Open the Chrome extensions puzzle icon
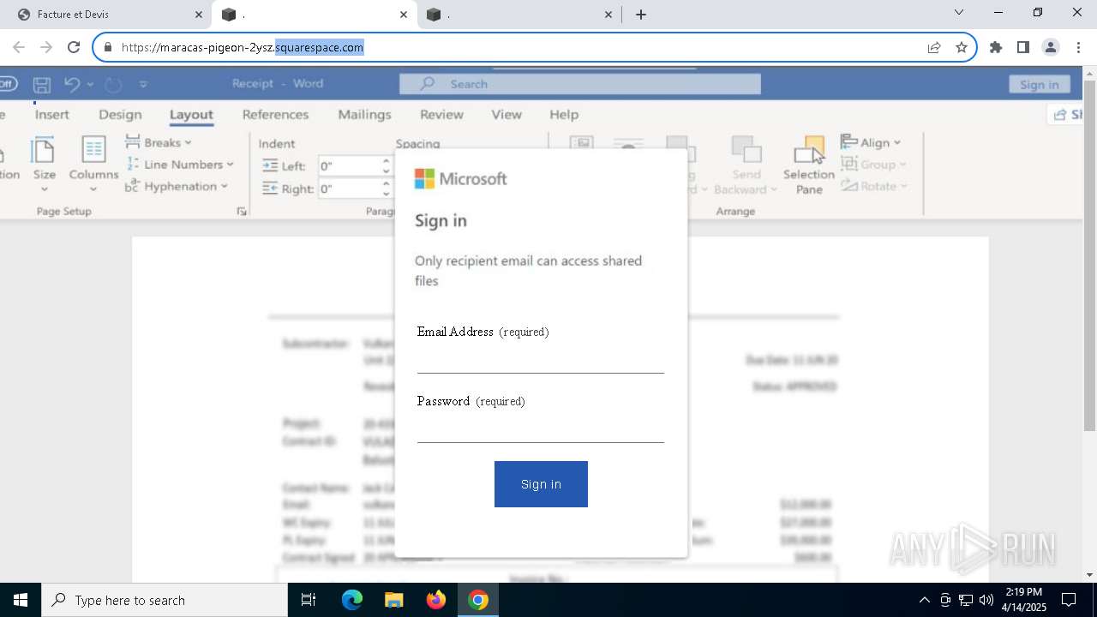1097x617 pixels. click(996, 47)
